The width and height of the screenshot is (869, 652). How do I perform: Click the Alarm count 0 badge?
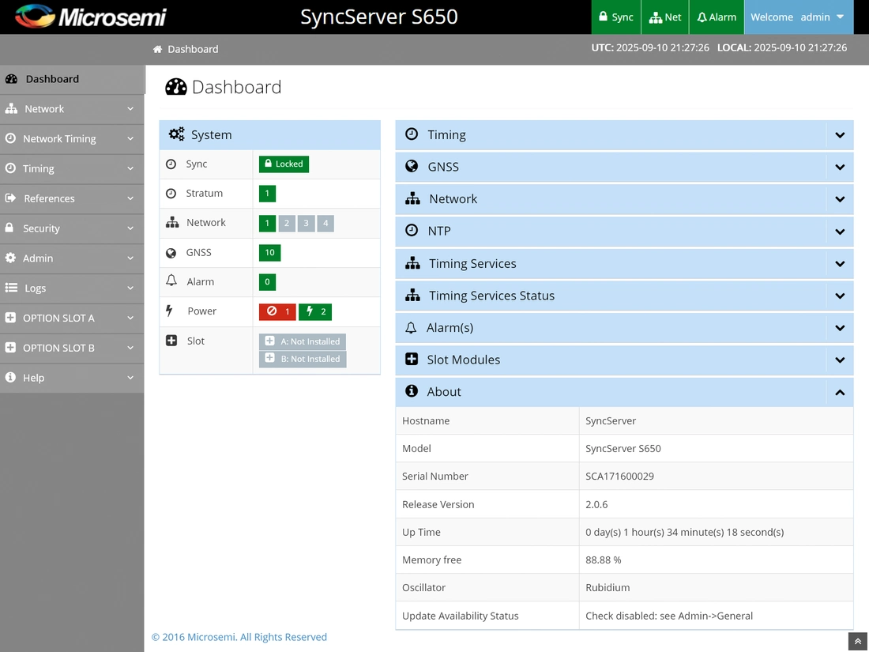pyautogui.click(x=267, y=281)
